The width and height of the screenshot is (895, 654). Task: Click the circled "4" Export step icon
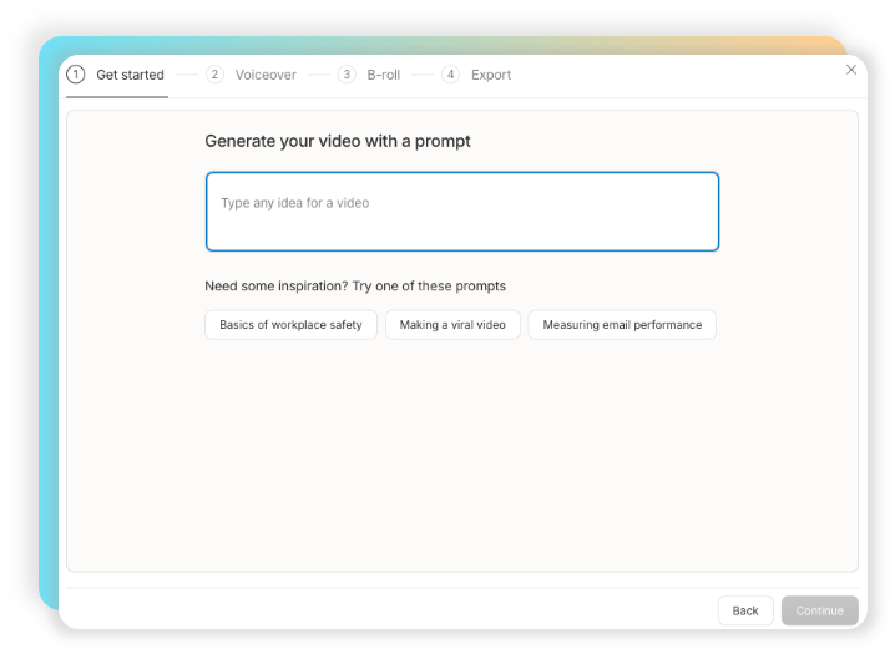(451, 74)
